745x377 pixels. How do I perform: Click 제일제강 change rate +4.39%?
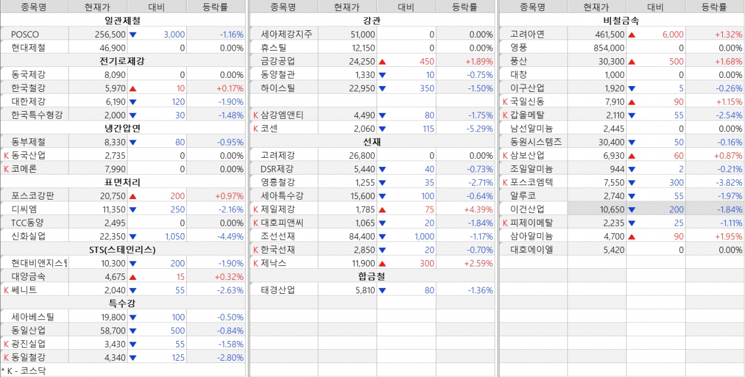[x=480, y=209]
